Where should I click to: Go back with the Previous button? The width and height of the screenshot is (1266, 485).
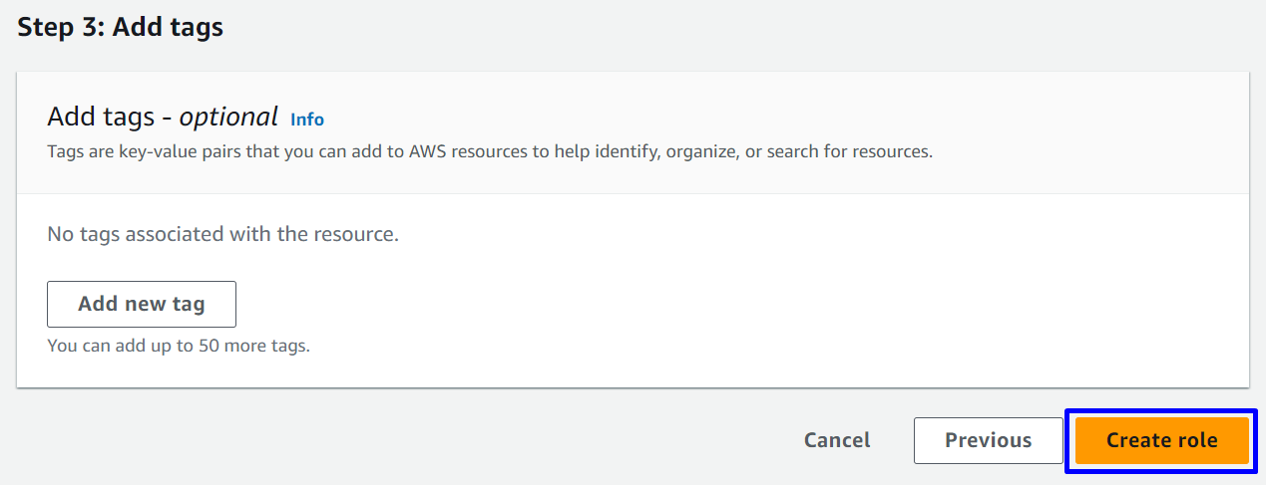click(x=988, y=440)
